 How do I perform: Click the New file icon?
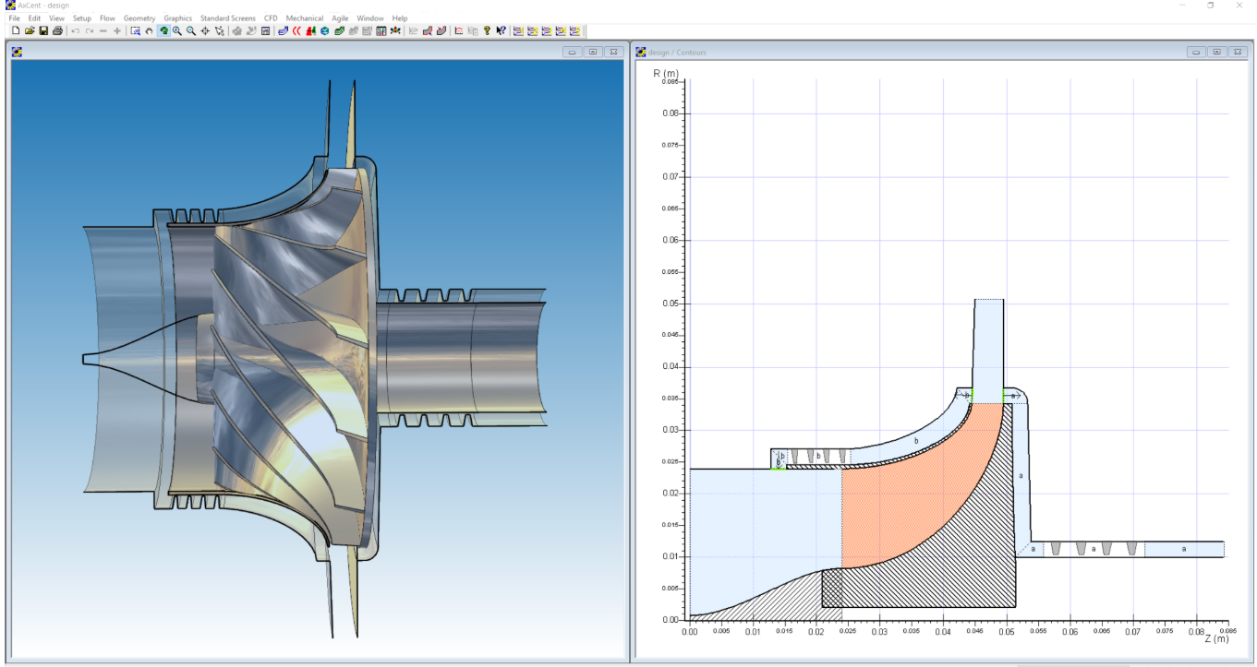pos(15,30)
